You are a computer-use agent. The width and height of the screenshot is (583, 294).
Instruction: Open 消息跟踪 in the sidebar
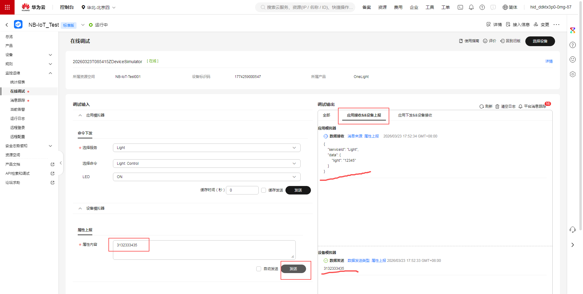coord(18,100)
